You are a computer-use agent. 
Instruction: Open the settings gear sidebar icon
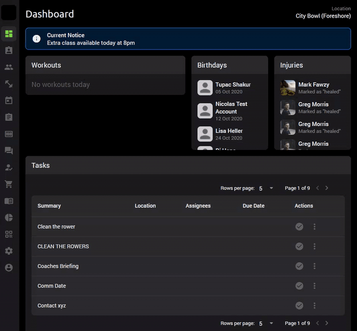9,251
